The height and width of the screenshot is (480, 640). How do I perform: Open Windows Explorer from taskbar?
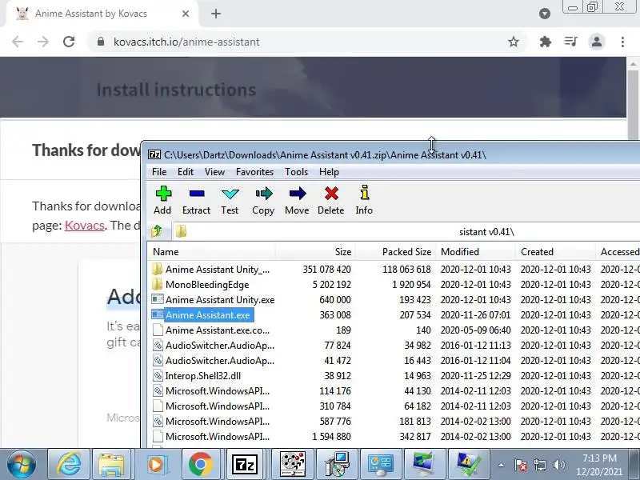111,464
